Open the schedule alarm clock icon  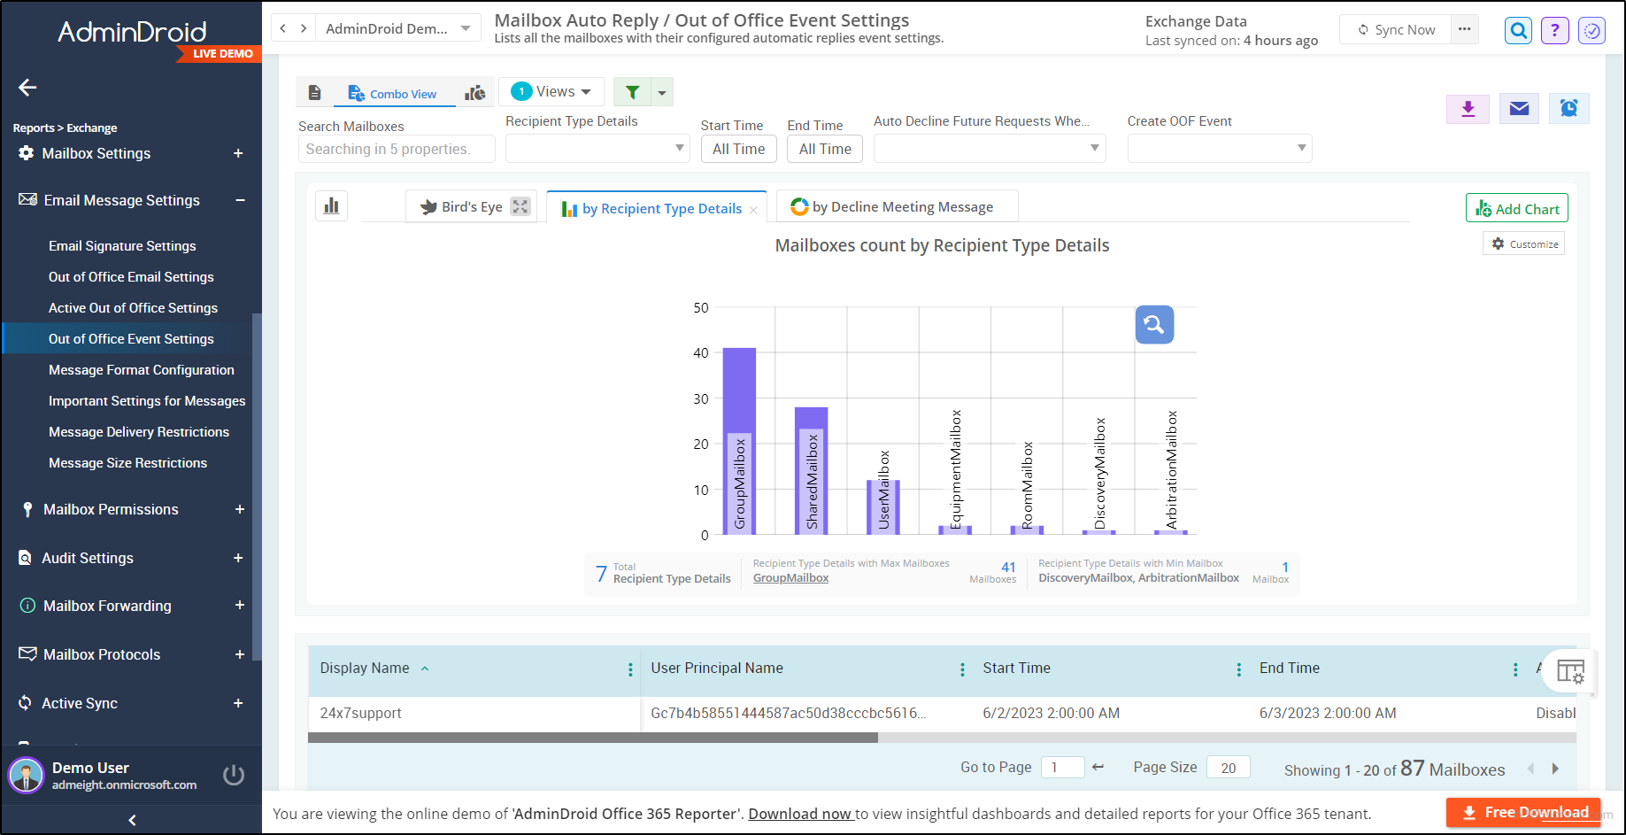[1568, 109]
